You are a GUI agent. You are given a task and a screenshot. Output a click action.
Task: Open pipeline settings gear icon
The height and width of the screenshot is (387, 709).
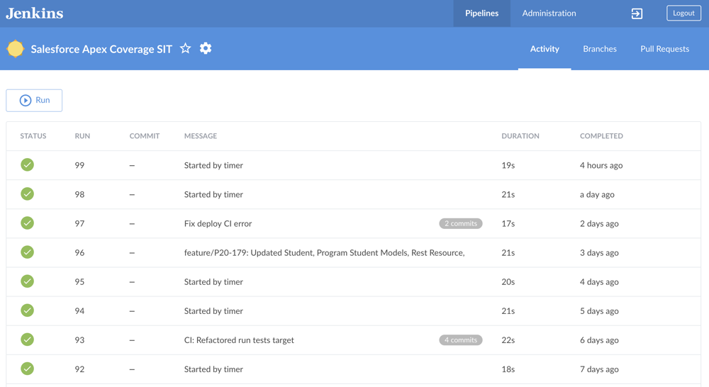[x=206, y=48]
